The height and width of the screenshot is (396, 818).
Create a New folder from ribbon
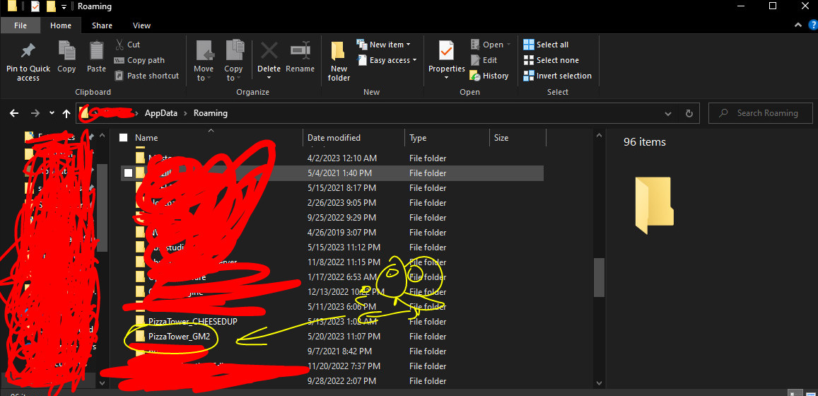(339, 59)
